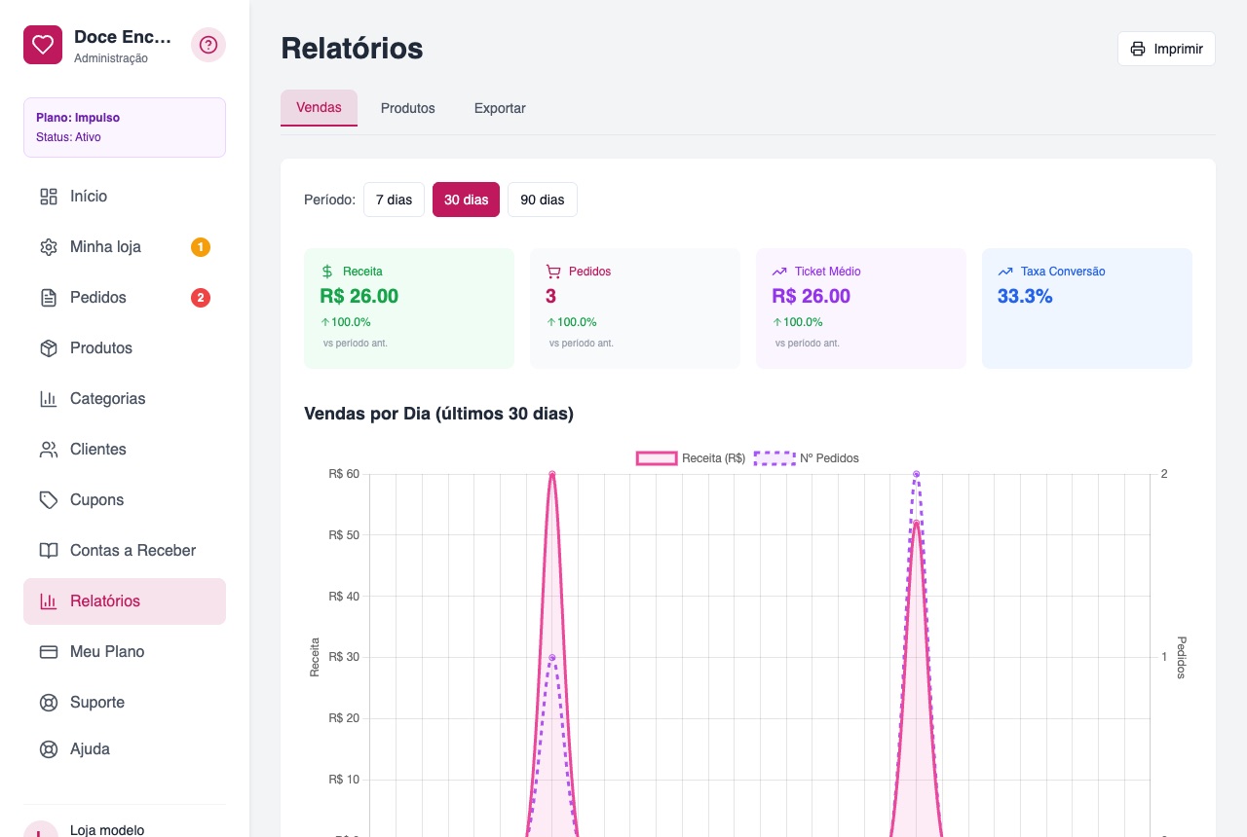Image resolution: width=1247 pixels, height=837 pixels.
Task: Select the 7 dias period
Action: pos(394,200)
